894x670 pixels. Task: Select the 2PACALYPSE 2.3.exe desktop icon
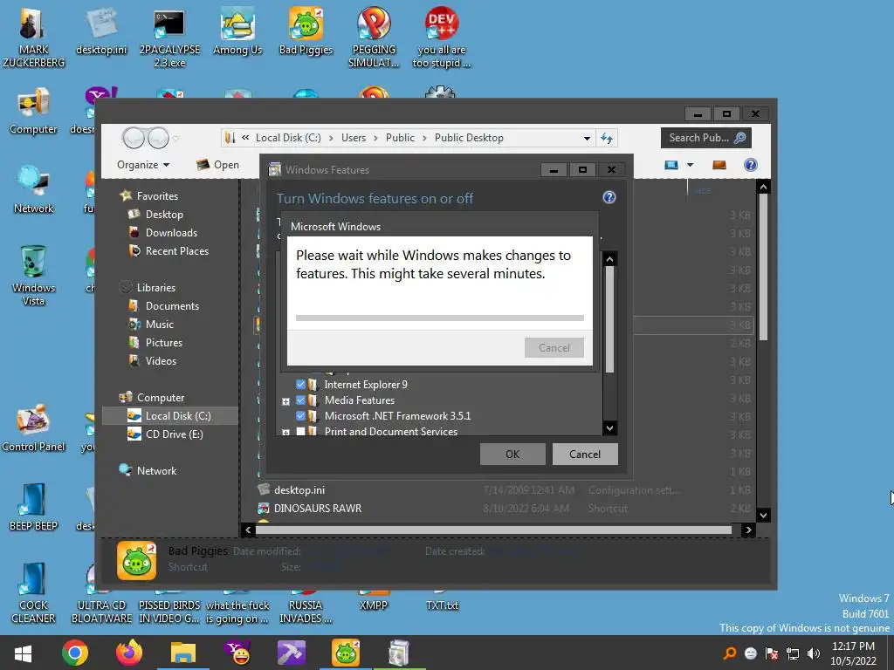[x=169, y=38]
